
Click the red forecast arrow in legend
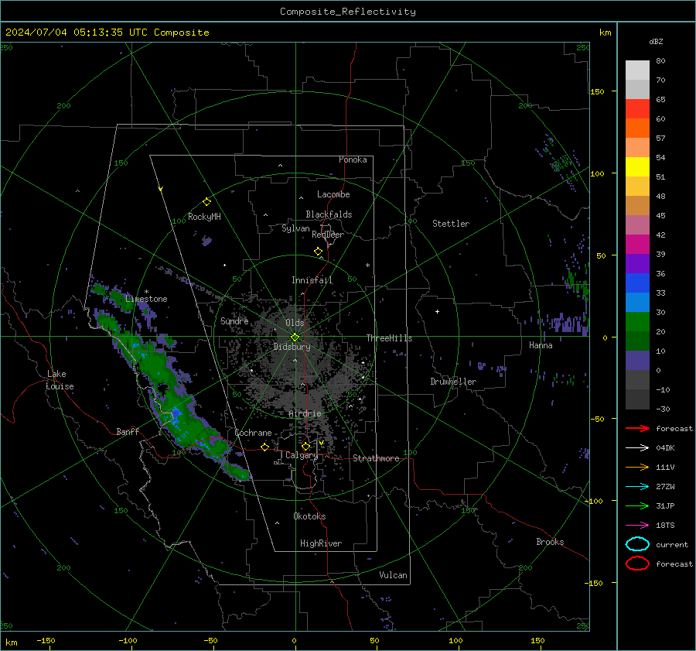(637, 428)
